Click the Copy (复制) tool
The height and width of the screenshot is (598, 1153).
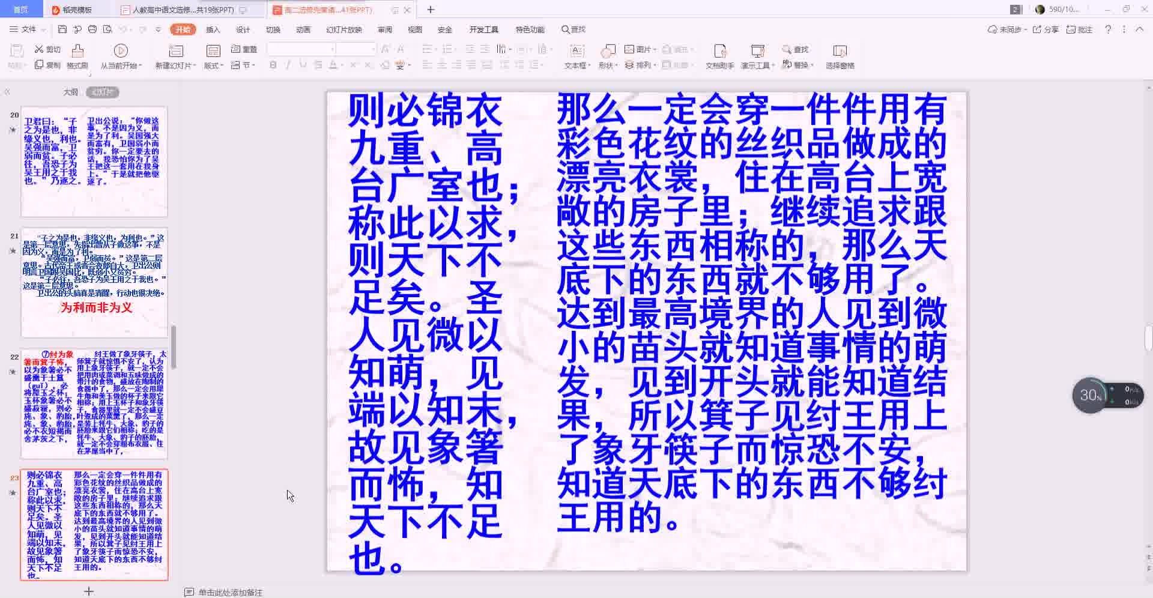pos(47,65)
